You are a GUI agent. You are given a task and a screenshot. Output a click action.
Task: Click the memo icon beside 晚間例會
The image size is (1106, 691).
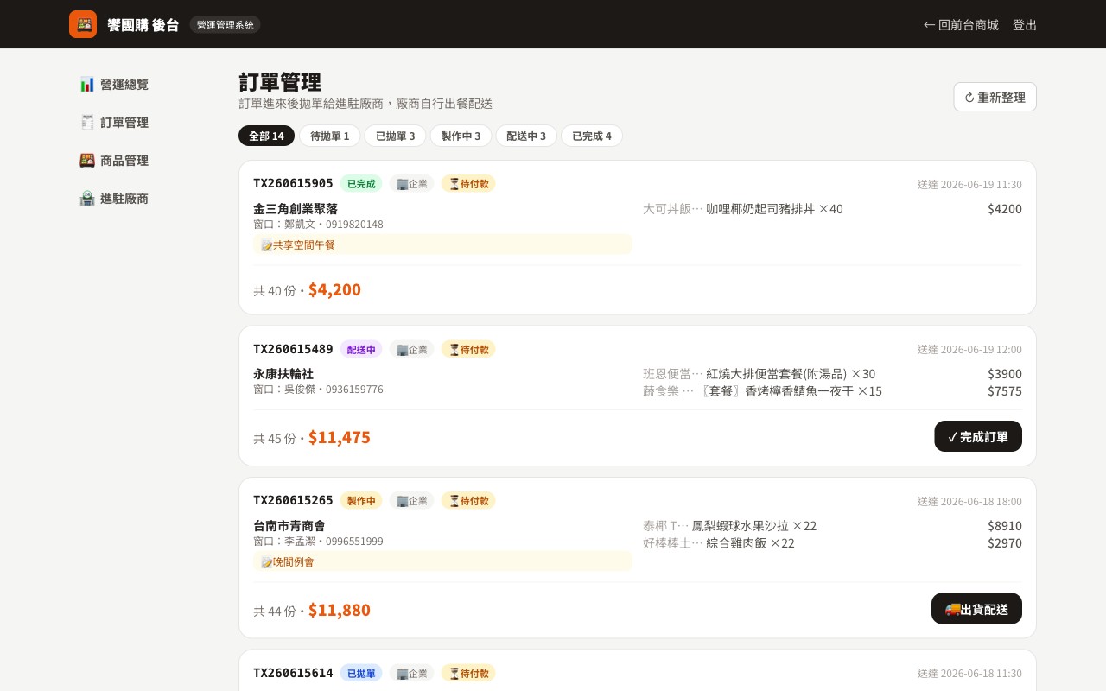[267, 561]
